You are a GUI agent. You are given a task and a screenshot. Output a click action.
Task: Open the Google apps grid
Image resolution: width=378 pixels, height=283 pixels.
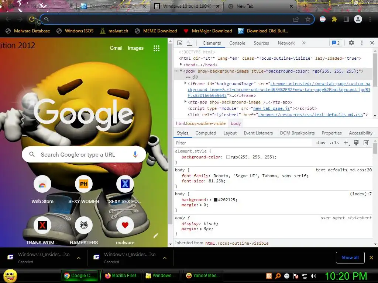tap(157, 48)
